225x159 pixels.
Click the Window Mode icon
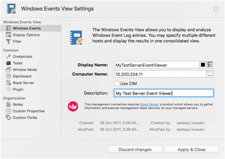(x=9, y=70)
